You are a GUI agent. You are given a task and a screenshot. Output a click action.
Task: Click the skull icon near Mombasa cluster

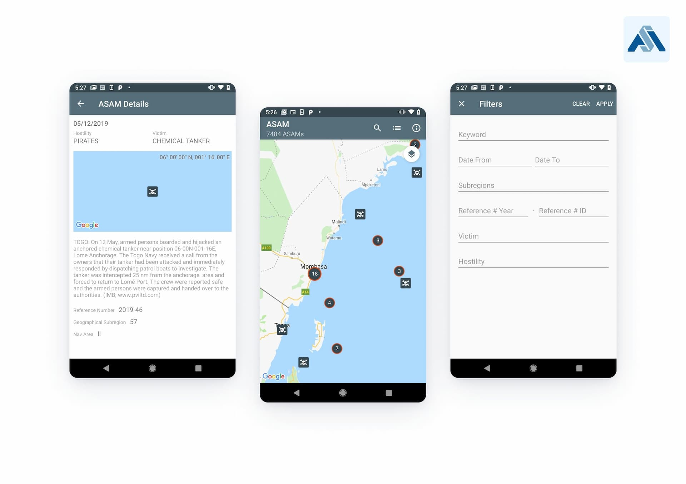point(406,283)
